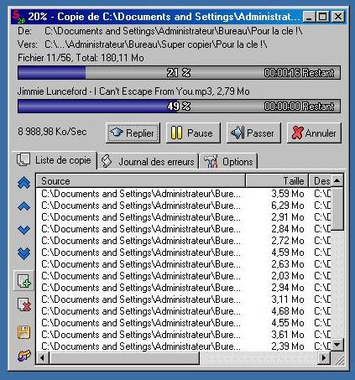Open the Options tab
The image size is (355, 380).
point(229,161)
